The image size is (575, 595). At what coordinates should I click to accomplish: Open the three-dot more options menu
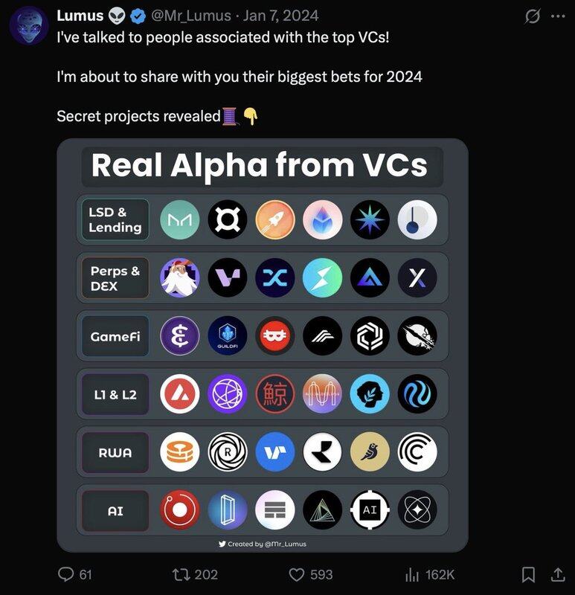click(x=558, y=16)
